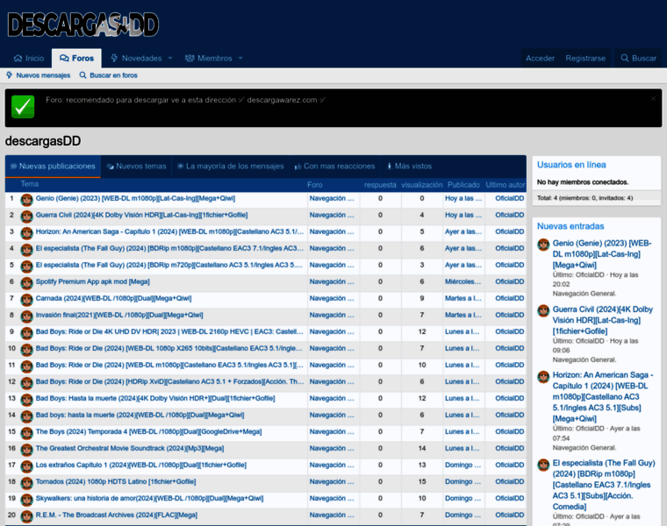Open sidebar entry El especialista (The Fall Guy)

(604, 485)
